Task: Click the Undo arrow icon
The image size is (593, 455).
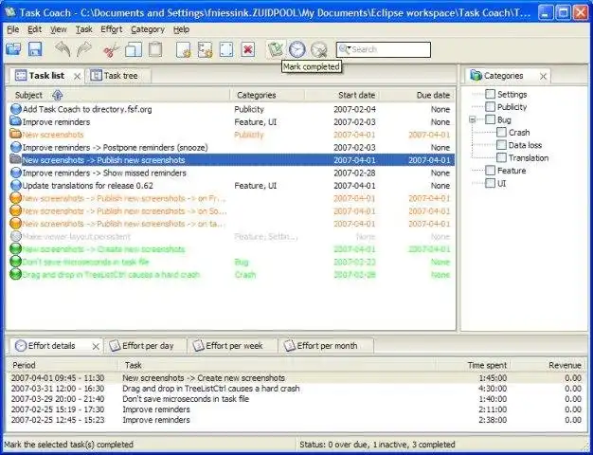Action: point(63,49)
